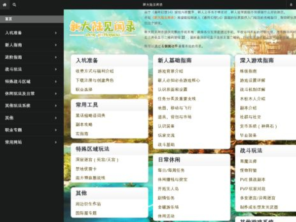
Task: Click the top-right corner toolbar icon
Action: coord(291,4)
